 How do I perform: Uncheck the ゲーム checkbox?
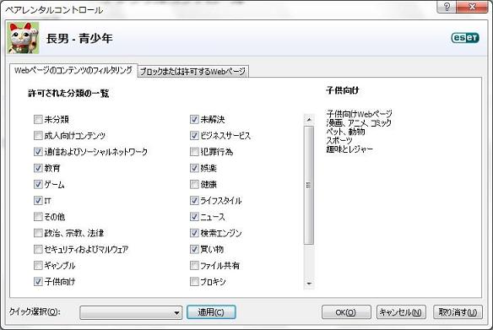38,184
